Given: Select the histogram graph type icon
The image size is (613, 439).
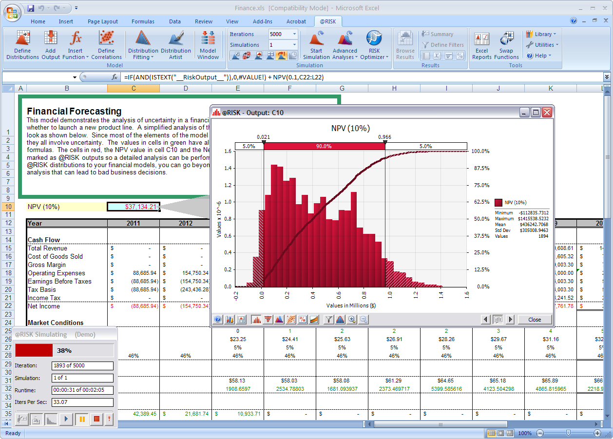Looking at the screenshot, I should coord(256,320).
